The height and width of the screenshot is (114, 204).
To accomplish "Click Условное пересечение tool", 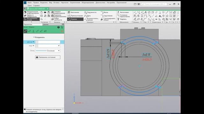I will (x=123, y=16).
